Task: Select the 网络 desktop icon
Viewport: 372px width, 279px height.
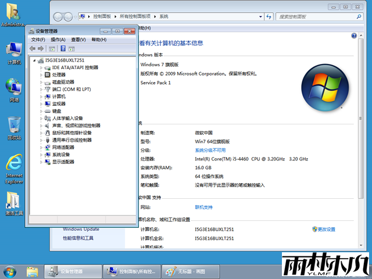Action: pos(14,90)
